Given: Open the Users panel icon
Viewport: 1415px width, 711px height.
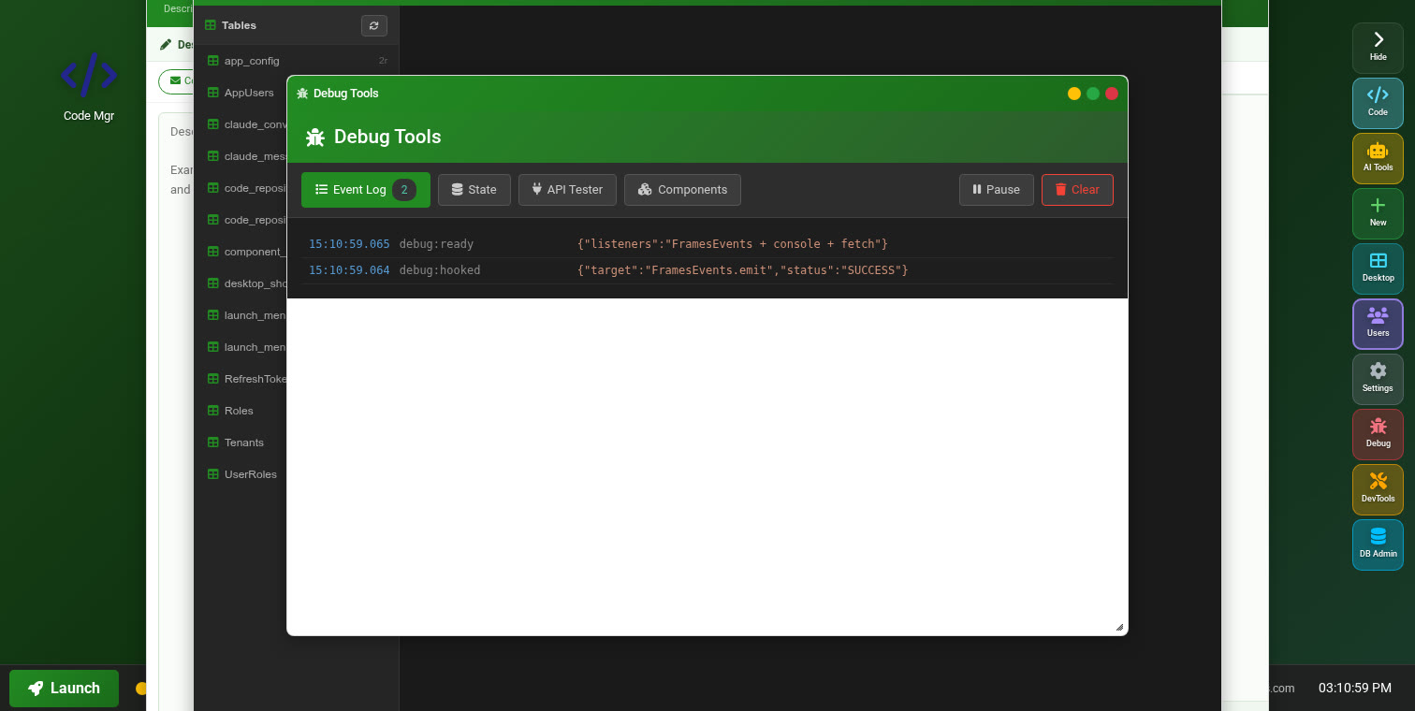Looking at the screenshot, I should pyautogui.click(x=1378, y=324).
